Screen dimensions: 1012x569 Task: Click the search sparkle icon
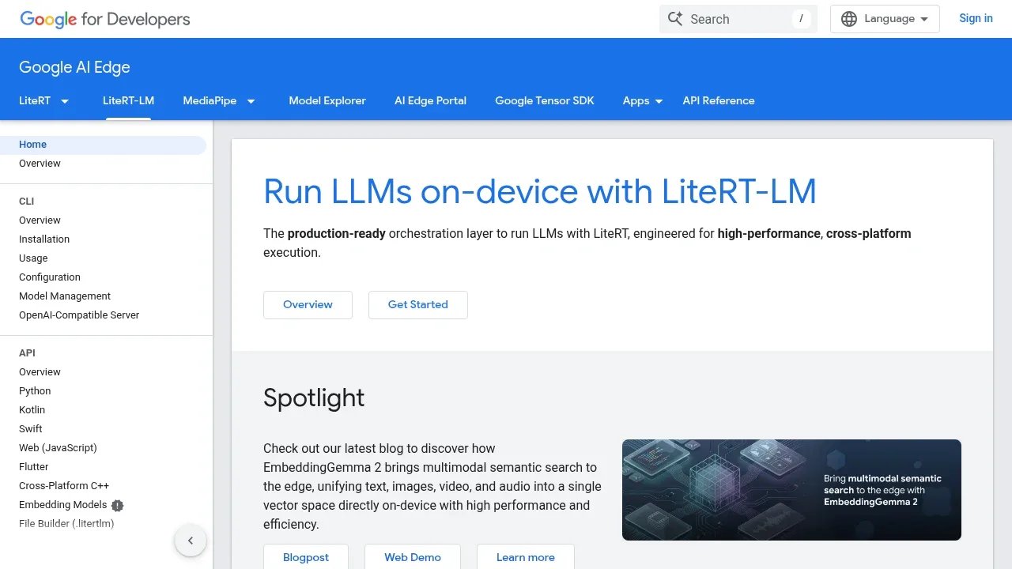coord(674,19)
